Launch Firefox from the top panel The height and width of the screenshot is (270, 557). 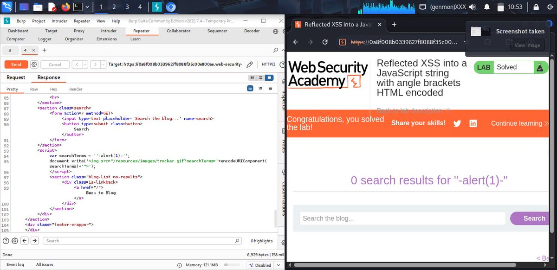65,7
